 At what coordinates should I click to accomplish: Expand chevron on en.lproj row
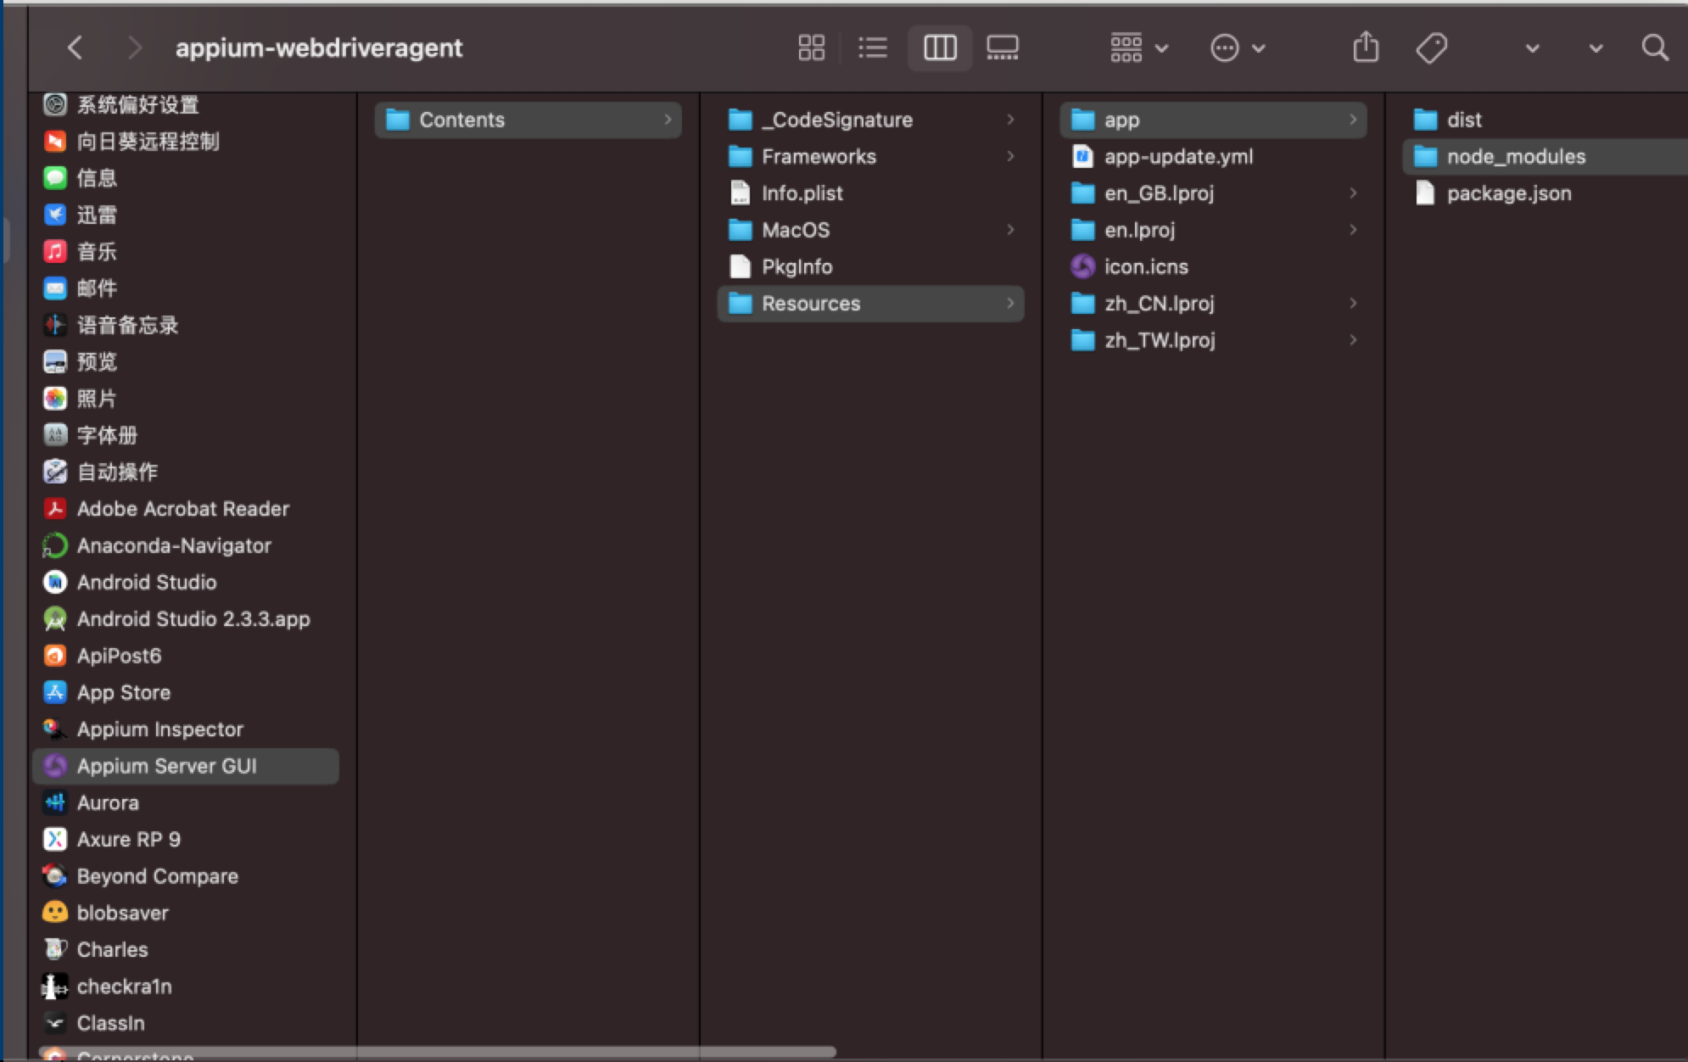pos(1353,230)
